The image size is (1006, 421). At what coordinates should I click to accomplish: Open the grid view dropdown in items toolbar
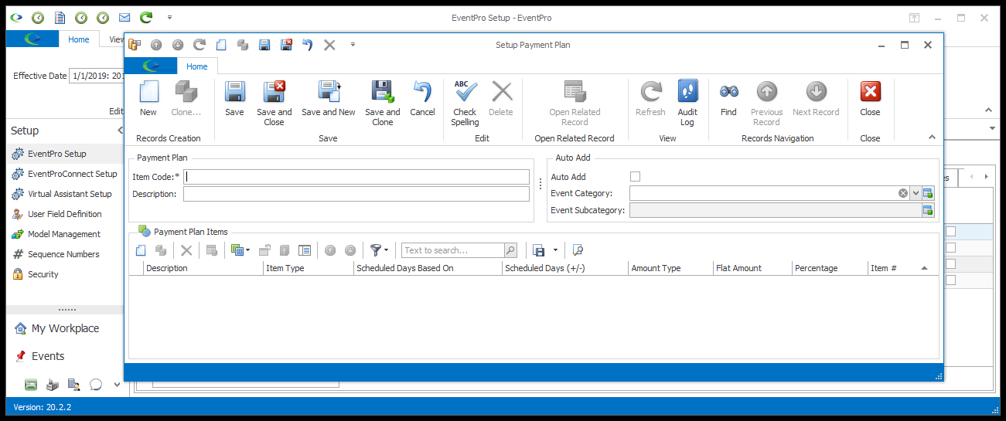pyautogui.click(x=247, y=250)
